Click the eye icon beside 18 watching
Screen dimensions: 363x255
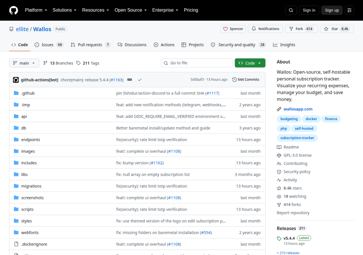(x=279, y=197)
